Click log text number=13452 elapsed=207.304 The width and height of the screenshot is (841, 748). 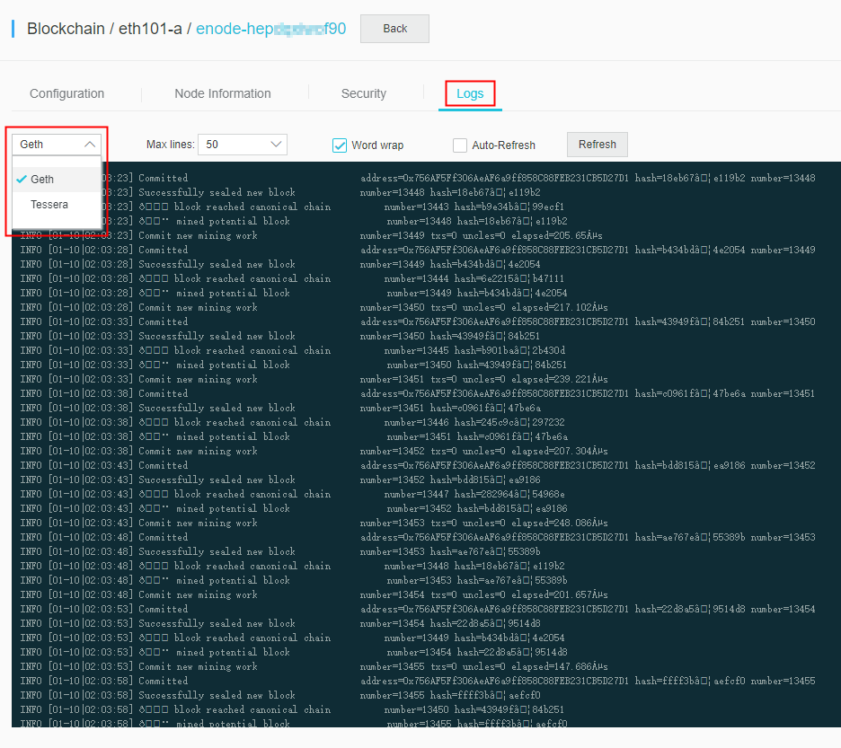(483, 451)
